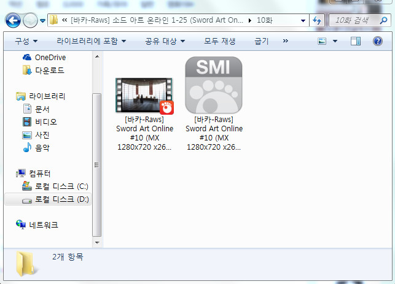The width and height of the screenshot is (395, 284).
Task: Select the 다운로드 folder
Action: [x=50, y=70]
